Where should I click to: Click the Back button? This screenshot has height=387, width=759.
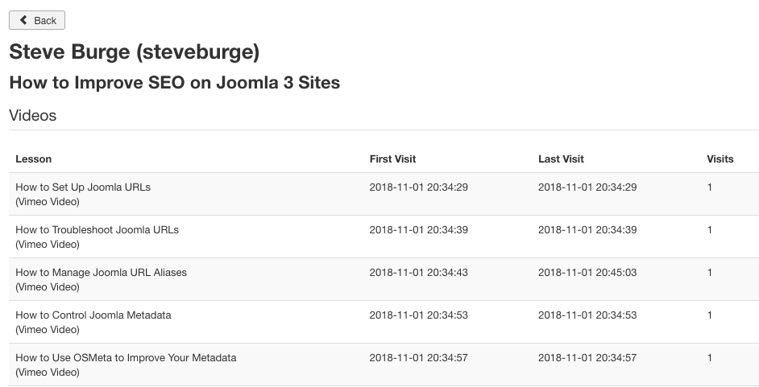click(37, 20)
